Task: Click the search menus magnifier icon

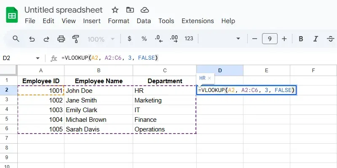Action: [x=16, y=39]
